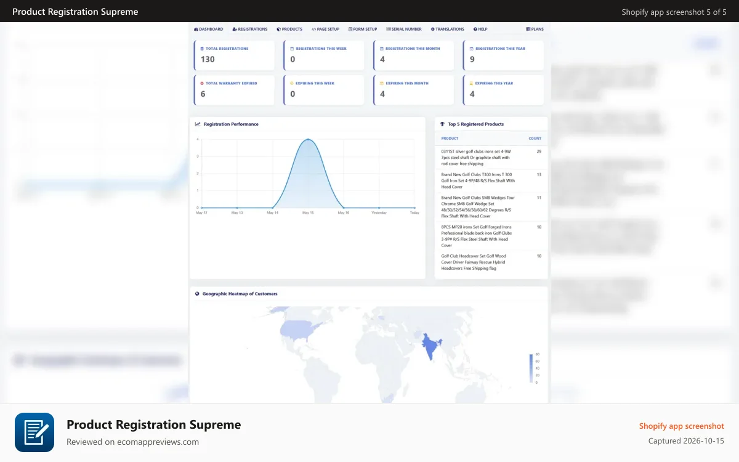Click India on the geographic heatmap
This screenshot has height=462, width=739.
tap(430, 348)
